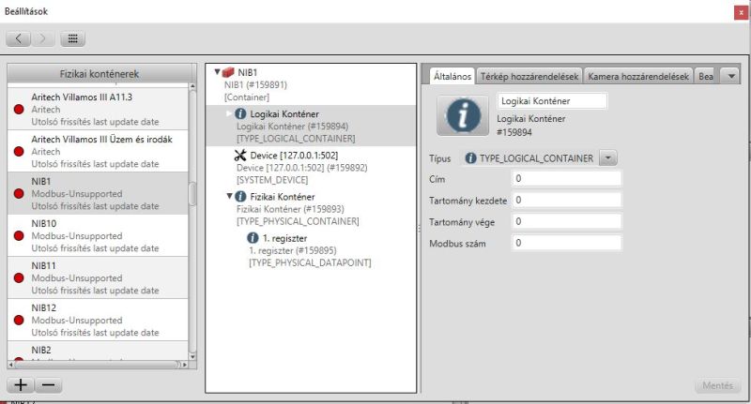Screen dimensions: 751x404
Task: Show more tabs via overflow arrow
Action: [731, 76]
